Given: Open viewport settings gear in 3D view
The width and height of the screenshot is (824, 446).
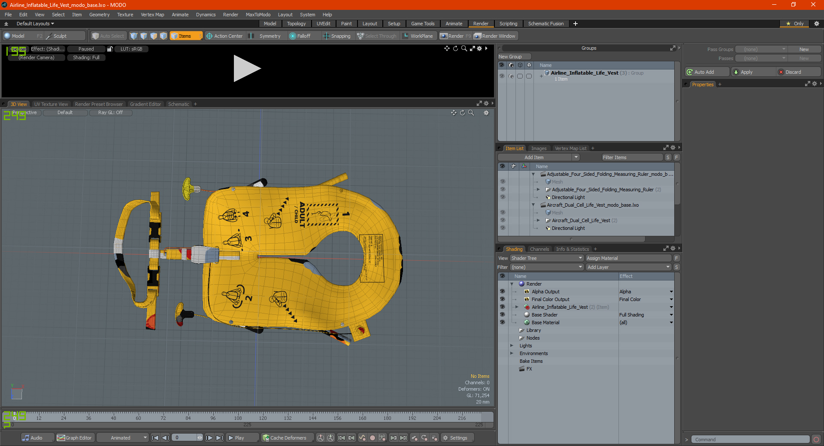Looking at the screenshot, I should pyautogui.click(x=486, y=113).
